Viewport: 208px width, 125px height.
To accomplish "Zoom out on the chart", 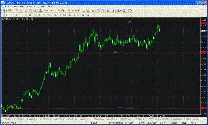I will [x=103, y=11].
